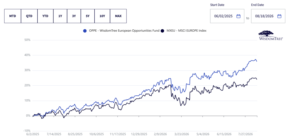Select the MTD time range
This screenshot has height=137, width=300.
pyautogui.click(x=12, y=16)
